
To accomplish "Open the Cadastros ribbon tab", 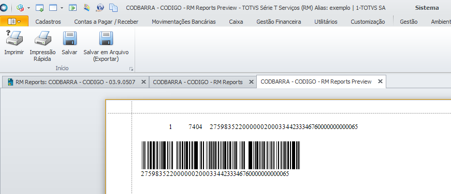I will 48,22.
